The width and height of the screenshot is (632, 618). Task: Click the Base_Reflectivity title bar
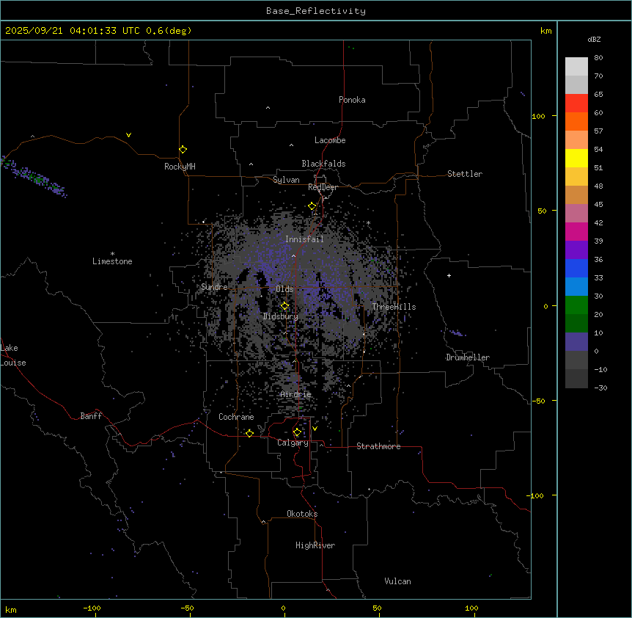click(x=315, y=11)
